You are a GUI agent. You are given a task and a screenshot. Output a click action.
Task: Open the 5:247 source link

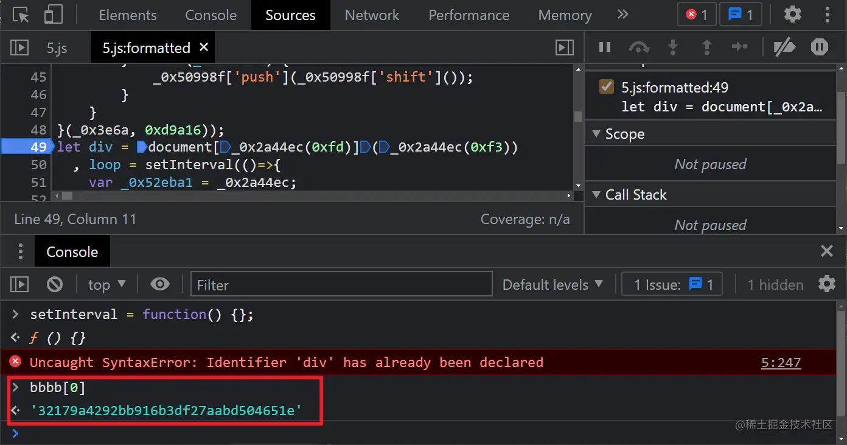click(781, 363)
